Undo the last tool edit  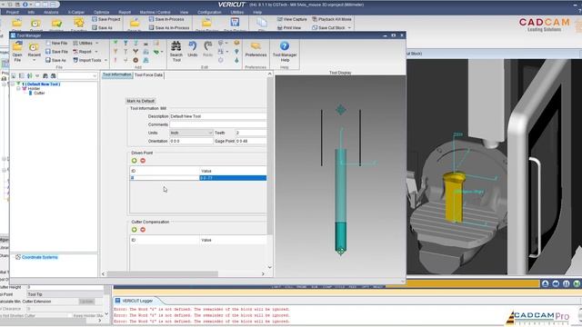click(192, 49)
